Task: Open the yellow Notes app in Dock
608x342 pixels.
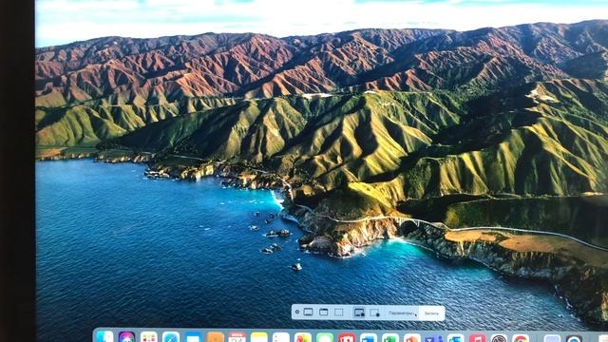Action: [x=259, y=337]
